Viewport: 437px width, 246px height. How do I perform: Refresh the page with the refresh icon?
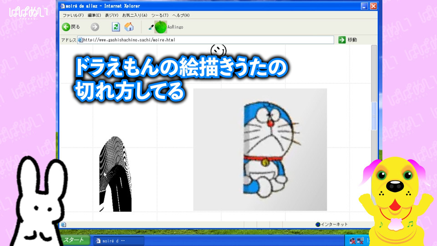116,27
